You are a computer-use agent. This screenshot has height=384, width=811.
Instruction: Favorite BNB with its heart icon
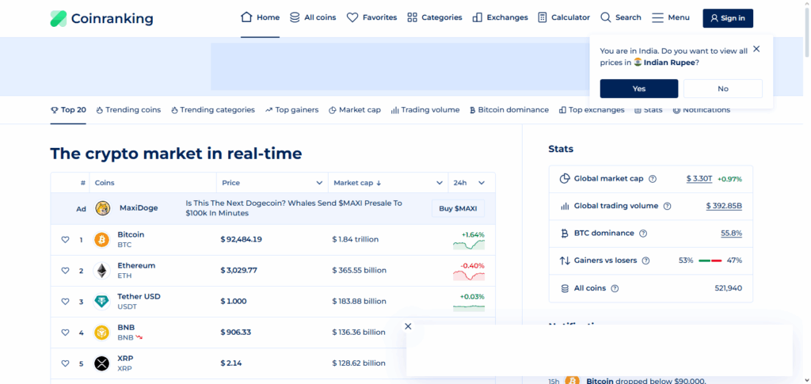click(65, 333)
